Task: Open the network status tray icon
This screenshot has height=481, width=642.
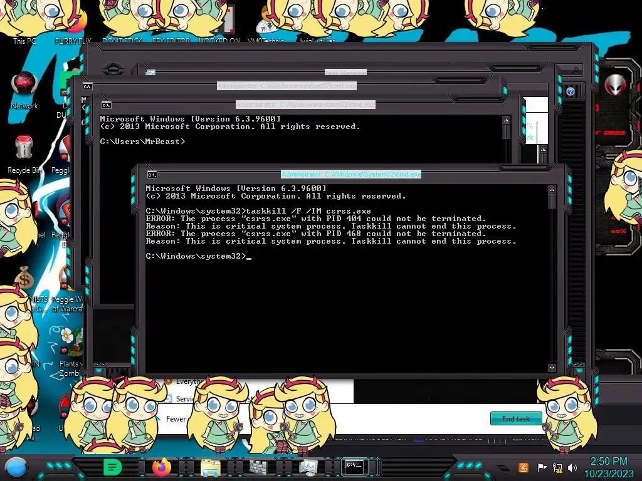Action: pyautogui.click(x=557, y=467)
